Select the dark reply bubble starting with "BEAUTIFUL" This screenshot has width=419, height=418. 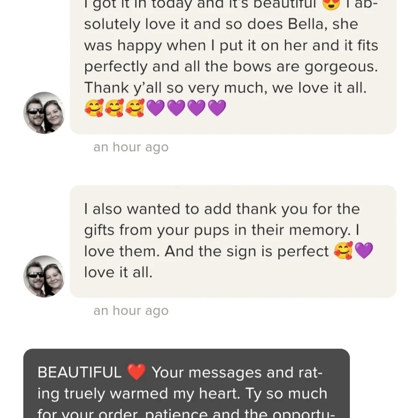tap(186, 383)
